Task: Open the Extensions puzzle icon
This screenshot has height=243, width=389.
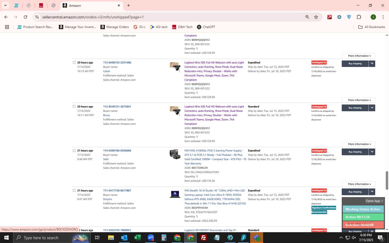Action: pos(359,17)
